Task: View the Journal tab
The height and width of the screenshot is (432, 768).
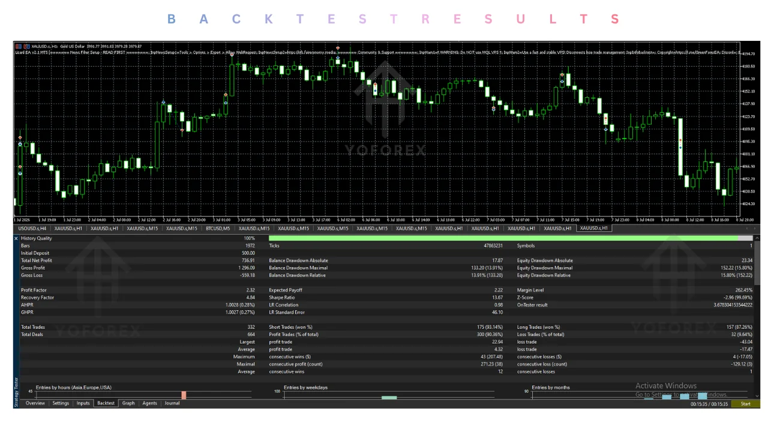Action: 172,403
